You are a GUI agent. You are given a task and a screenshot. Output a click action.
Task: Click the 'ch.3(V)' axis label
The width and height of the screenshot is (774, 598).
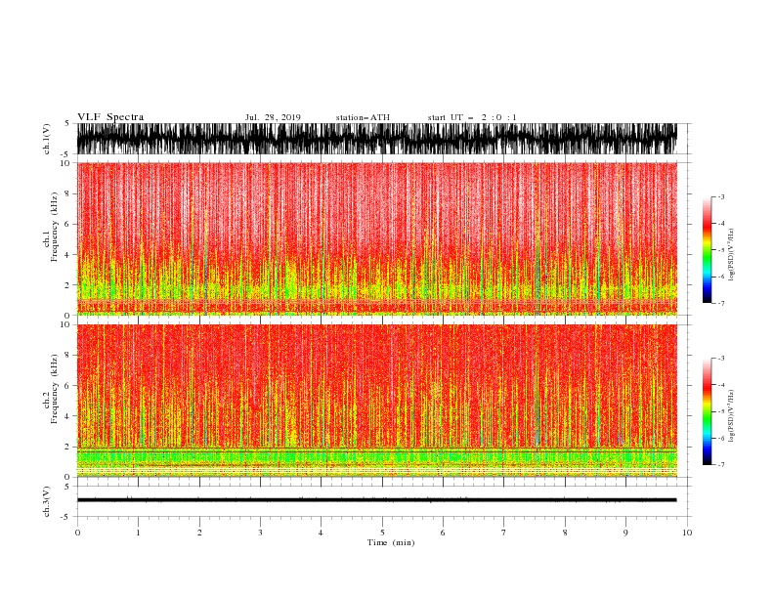[x=47, y=501]
